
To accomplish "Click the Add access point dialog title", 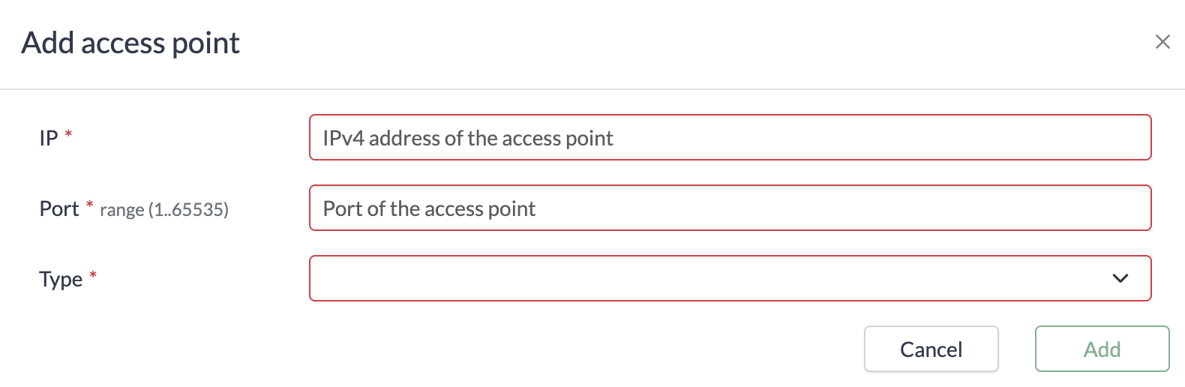I will coord(130,43).
